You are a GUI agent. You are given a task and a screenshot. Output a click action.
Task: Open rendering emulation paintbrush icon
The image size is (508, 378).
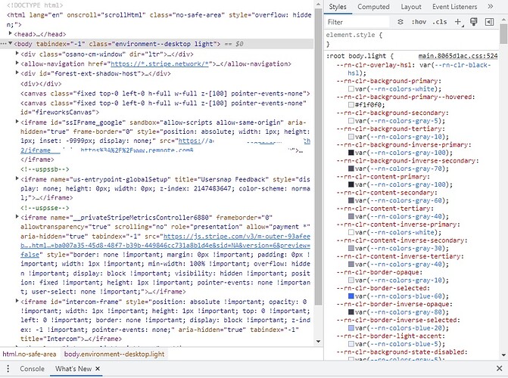[x=474, y=22]
